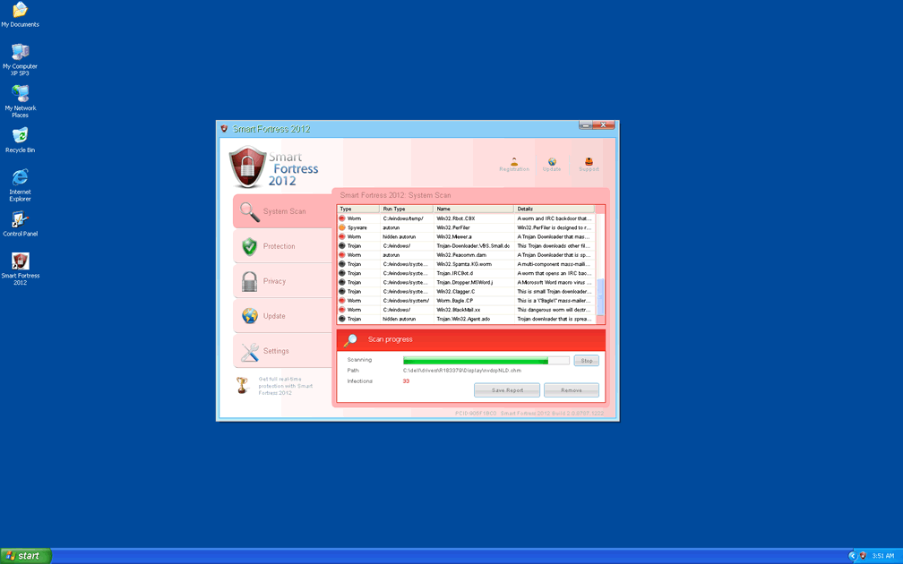Click the Remove button
This screenshot has width=903, height=564.
(x=571, y=390)
